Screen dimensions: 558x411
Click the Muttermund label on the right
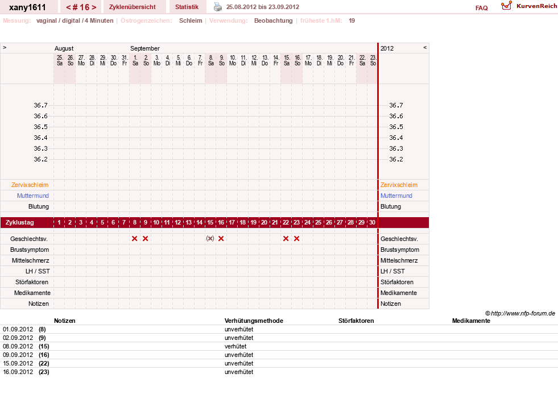[x=396, y=196]
